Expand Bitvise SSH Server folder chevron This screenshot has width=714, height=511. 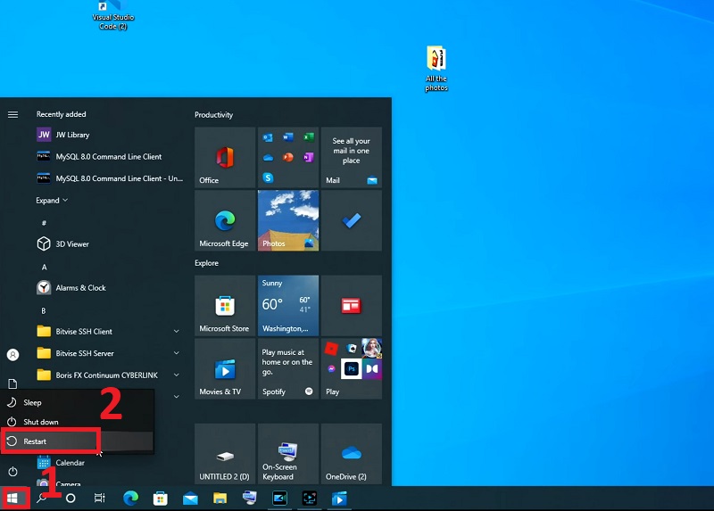(176, 353)
